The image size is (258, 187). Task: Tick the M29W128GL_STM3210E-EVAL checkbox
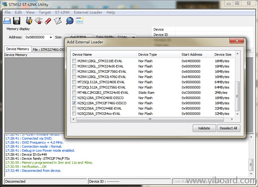click(74, 61)
